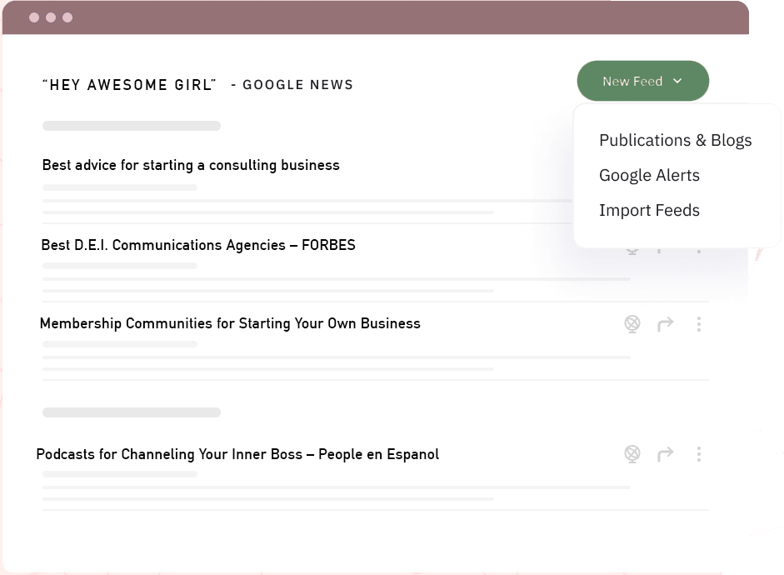Open Podcasts for Channeling Your Inner Boss
This screenshot has height=575, width=784.
(x=237, y=454)
